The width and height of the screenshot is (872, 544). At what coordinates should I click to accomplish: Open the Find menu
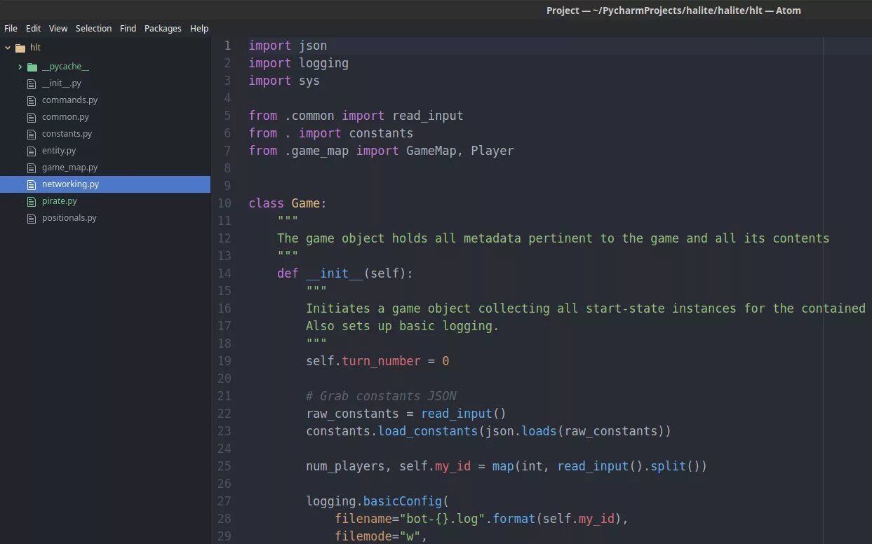click(x=128, y=28)
